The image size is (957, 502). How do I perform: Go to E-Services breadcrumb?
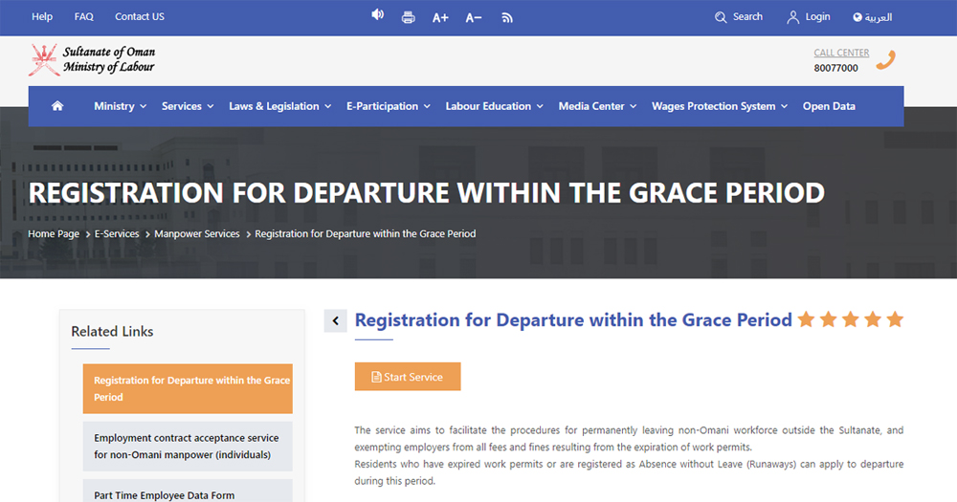[x=117, y=233]
